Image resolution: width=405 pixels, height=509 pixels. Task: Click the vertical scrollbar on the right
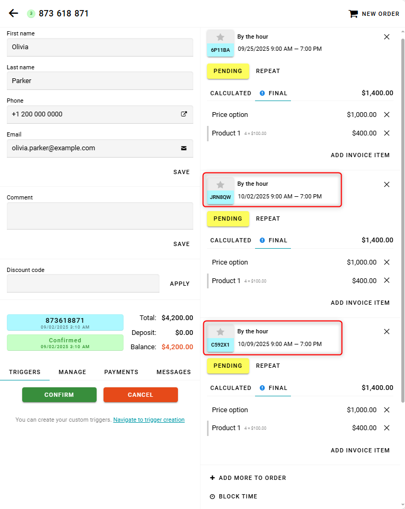(402, 212)
